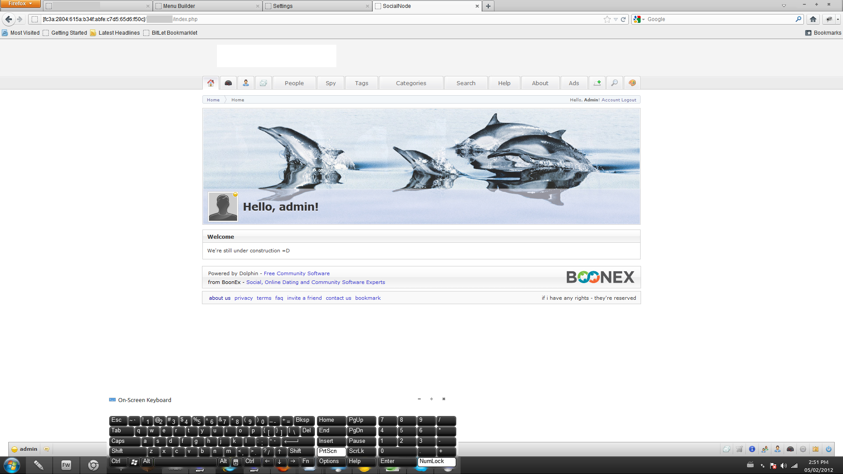Image resolution: width=843 pixels, height=474 pixels.
Task: Click the blue info icon in member toolbar
Action: click(752, 449)
